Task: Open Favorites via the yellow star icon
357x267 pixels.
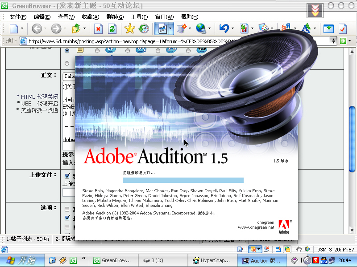Action: (130, 28)
